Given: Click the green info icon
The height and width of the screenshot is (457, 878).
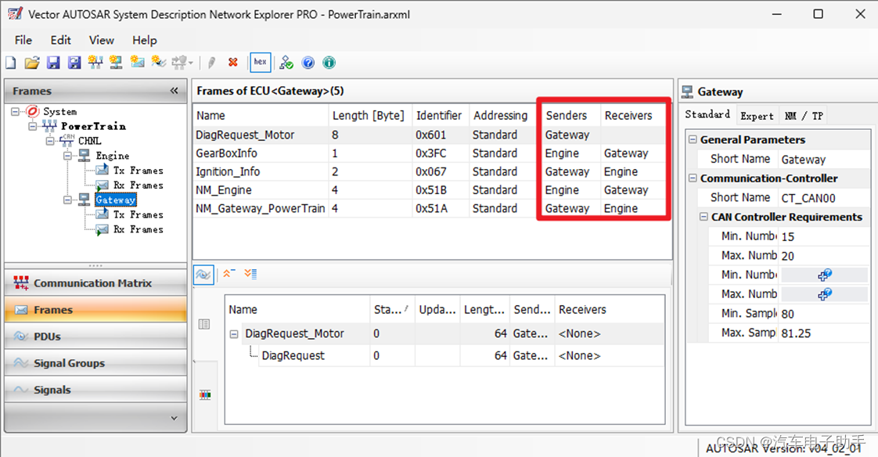Looking at the screenshot, I should [x=329, y=63].
